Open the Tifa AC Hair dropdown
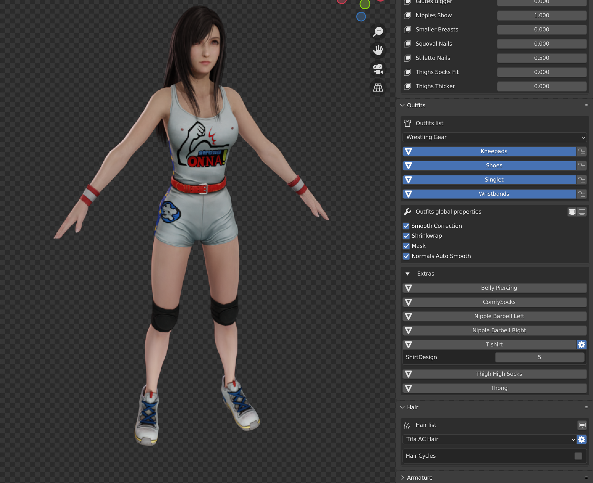 pos(489,439)
